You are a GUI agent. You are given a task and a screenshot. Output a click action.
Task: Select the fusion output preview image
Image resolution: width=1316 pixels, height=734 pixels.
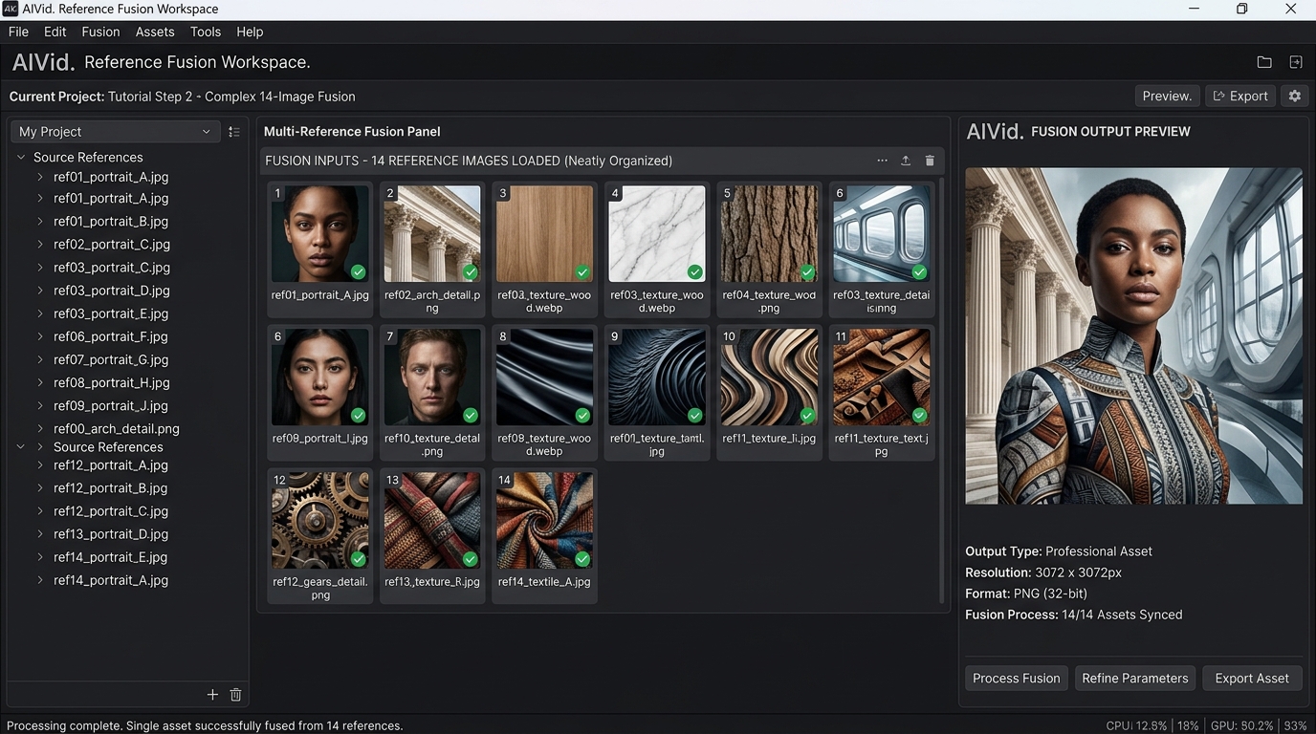click(x=1133, y=335)
